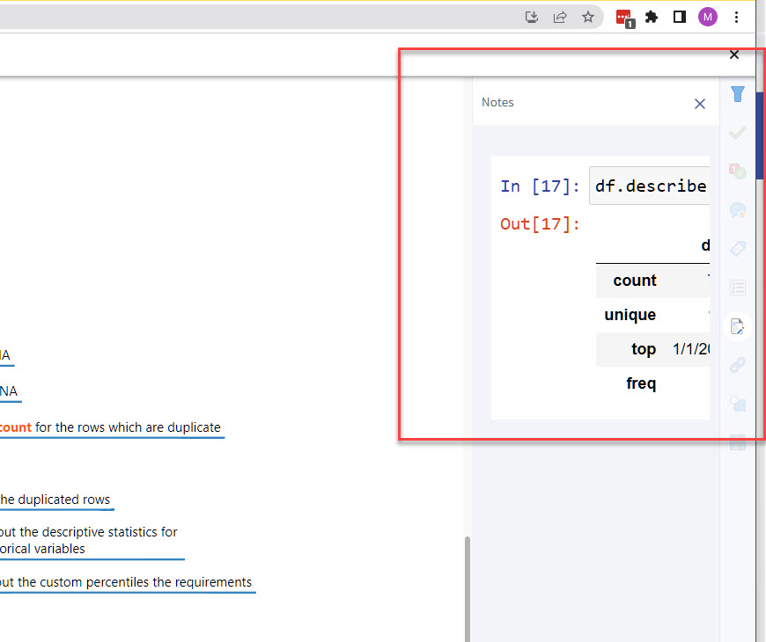The height and width of the screenshot is (642, 766).
Task: Click the red badge with green check icon
Action: (738, 171)
